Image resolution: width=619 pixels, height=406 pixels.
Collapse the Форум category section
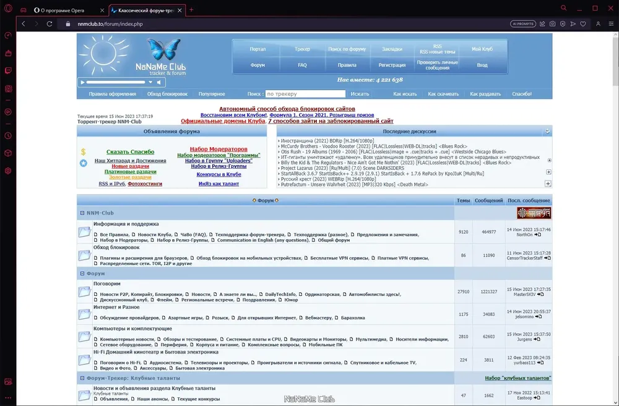pyautogui.click(x=82, y=273)
